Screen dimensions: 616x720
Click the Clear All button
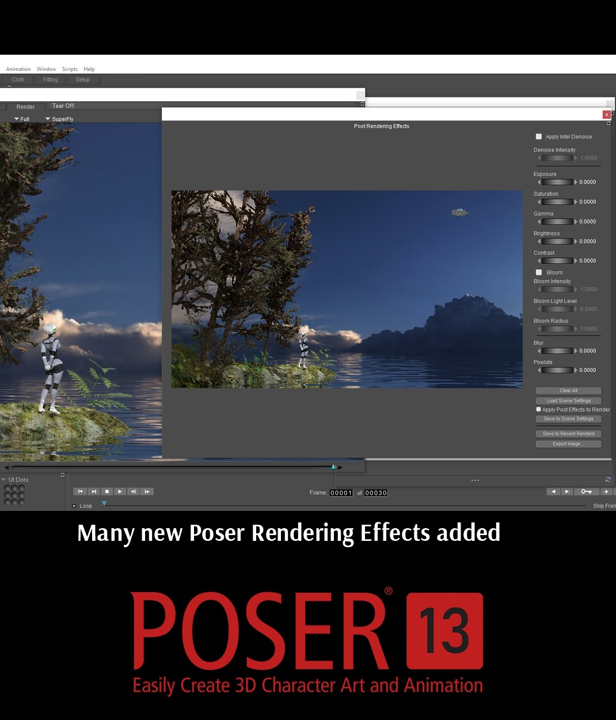(x=569, y=391)
